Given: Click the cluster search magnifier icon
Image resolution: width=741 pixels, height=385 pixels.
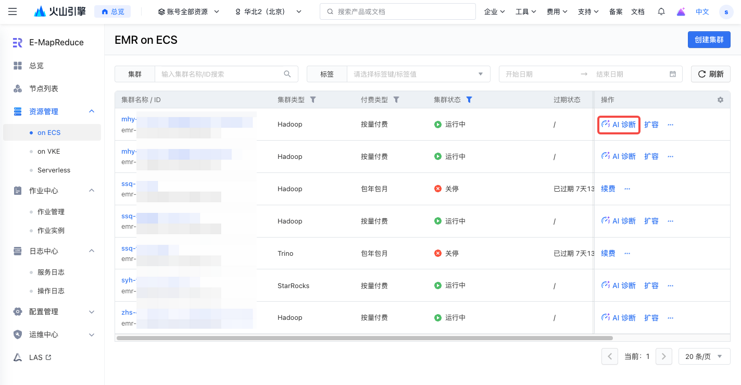Looking at the screenshot, I should point(287,74).
